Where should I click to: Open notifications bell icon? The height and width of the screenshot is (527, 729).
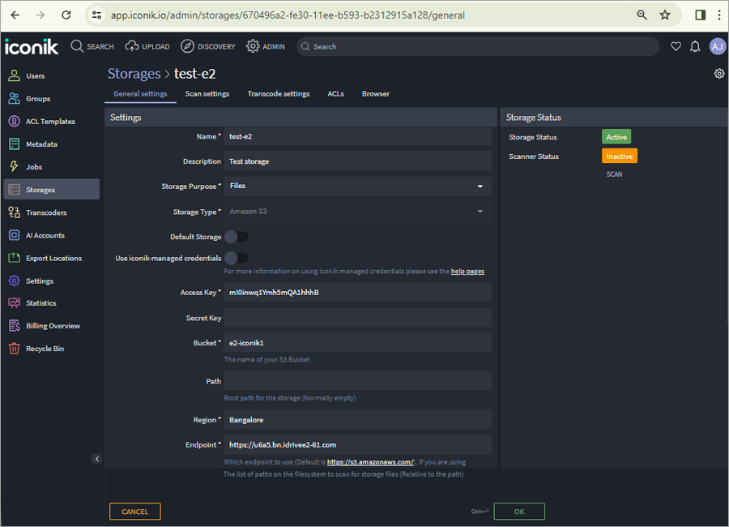pyautogui.click(x=695, y=46)
